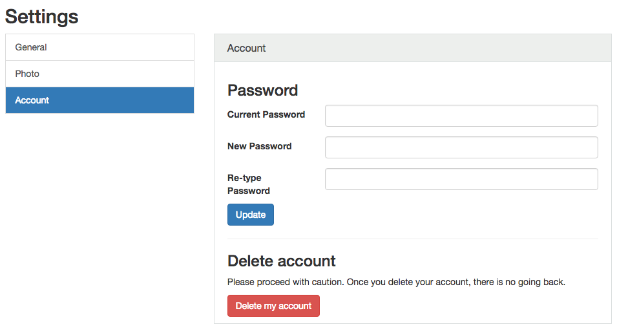The width and height of the screenshot is (617, 331).
Task: Switch to the Photo settings tab
Action: 99,74
